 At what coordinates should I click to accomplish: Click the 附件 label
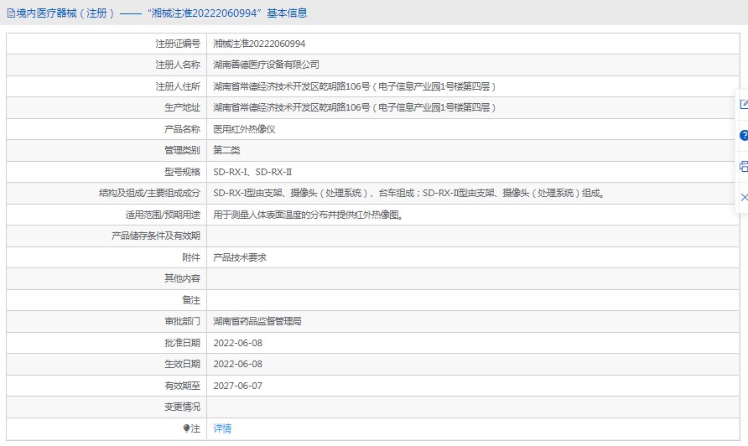(191, 257)
